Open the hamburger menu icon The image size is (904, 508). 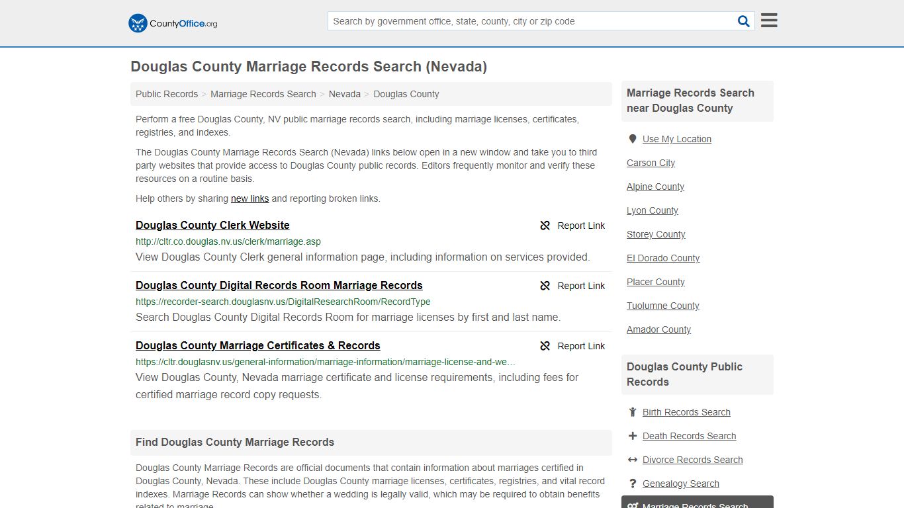(x=769, y=21)
